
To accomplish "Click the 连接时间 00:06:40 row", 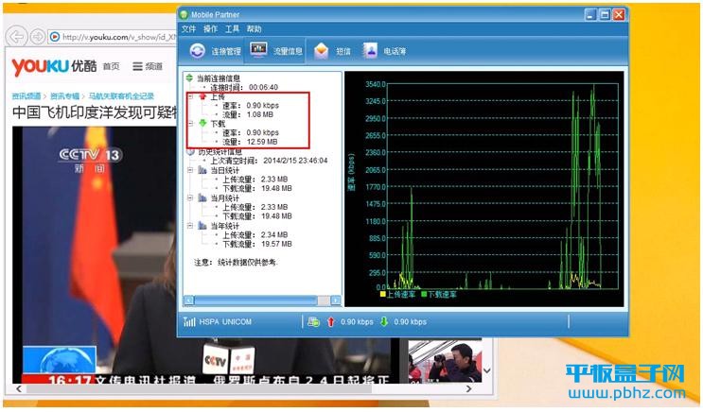I will point(244,87).
